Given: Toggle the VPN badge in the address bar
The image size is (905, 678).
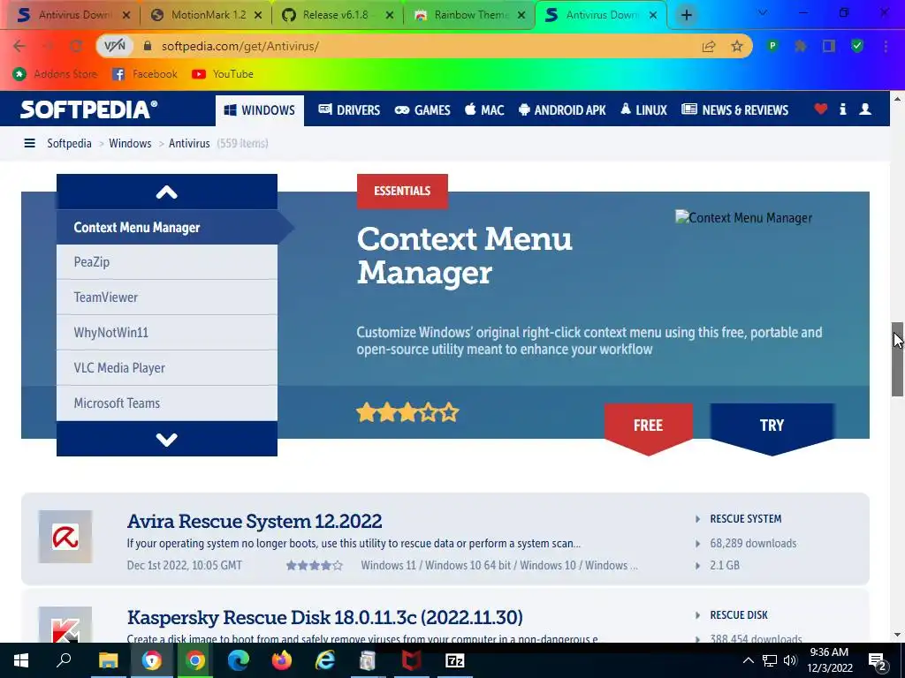Looking at the screenshot, I should click(114, 46).
